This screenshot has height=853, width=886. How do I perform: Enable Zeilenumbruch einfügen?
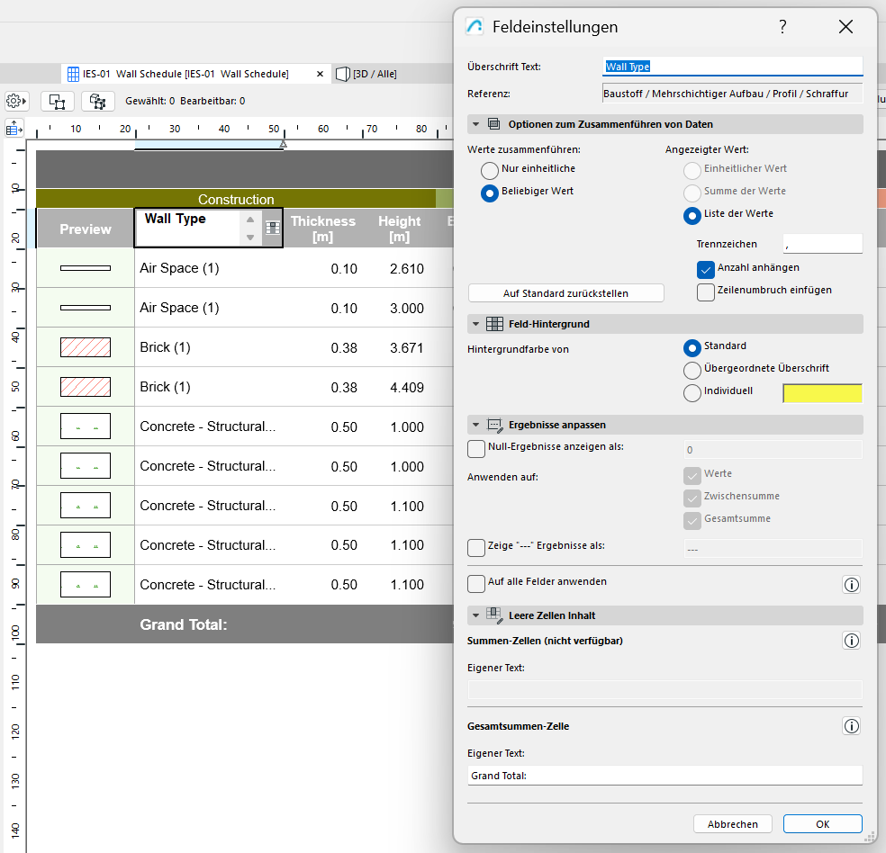click(705, 292)
